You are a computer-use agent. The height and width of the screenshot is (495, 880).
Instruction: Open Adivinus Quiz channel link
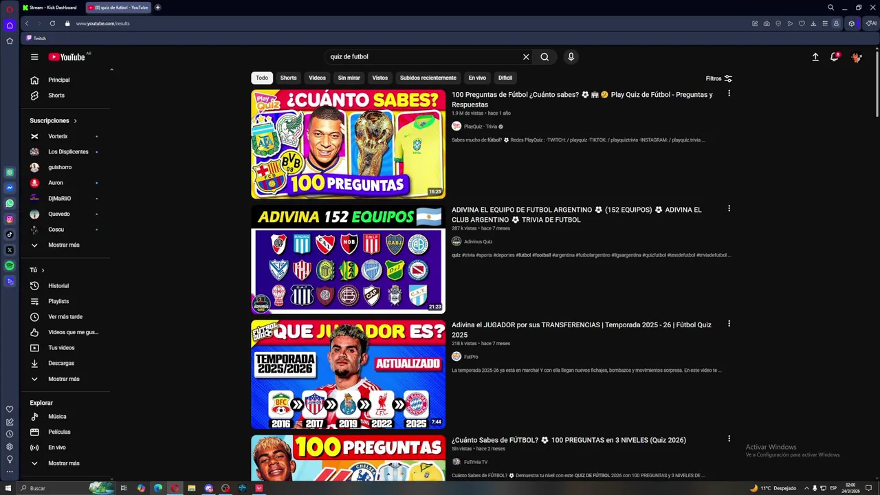click(478, 241)
